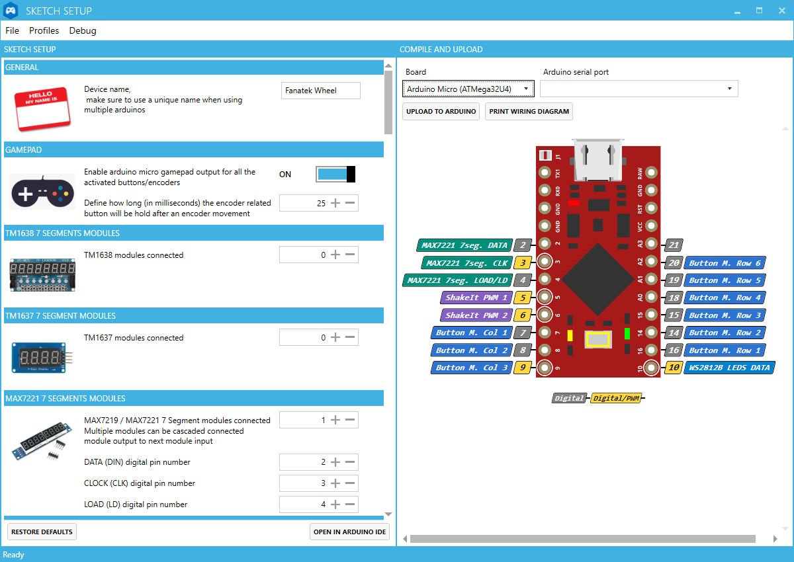Increase the TM1637 modules connected count
Image resolution: width=794 pixels, height=562 pixels.
tap(335, 337)
